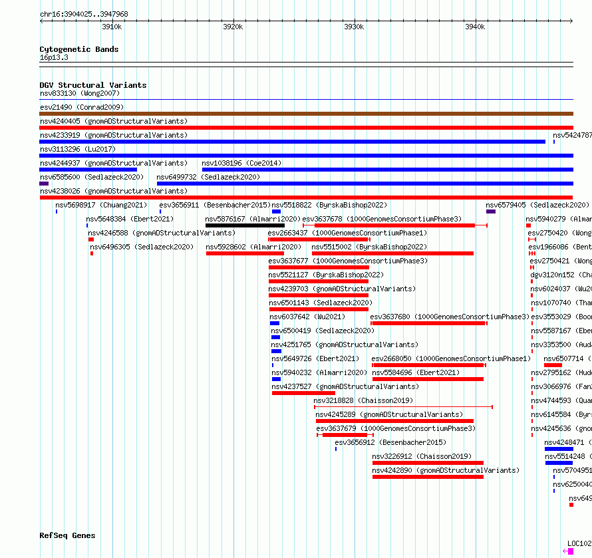This screenshot has height=558, width=592.
Task: Select nsv3218828 (Chaisson2019) label
Action: [363, 400]
